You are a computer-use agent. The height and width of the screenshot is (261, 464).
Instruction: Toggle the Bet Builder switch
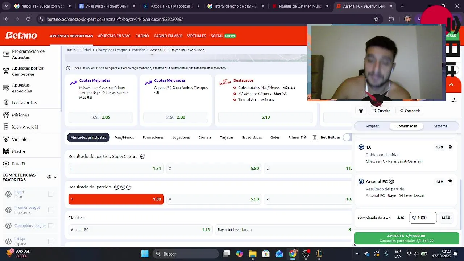[347, 137]
